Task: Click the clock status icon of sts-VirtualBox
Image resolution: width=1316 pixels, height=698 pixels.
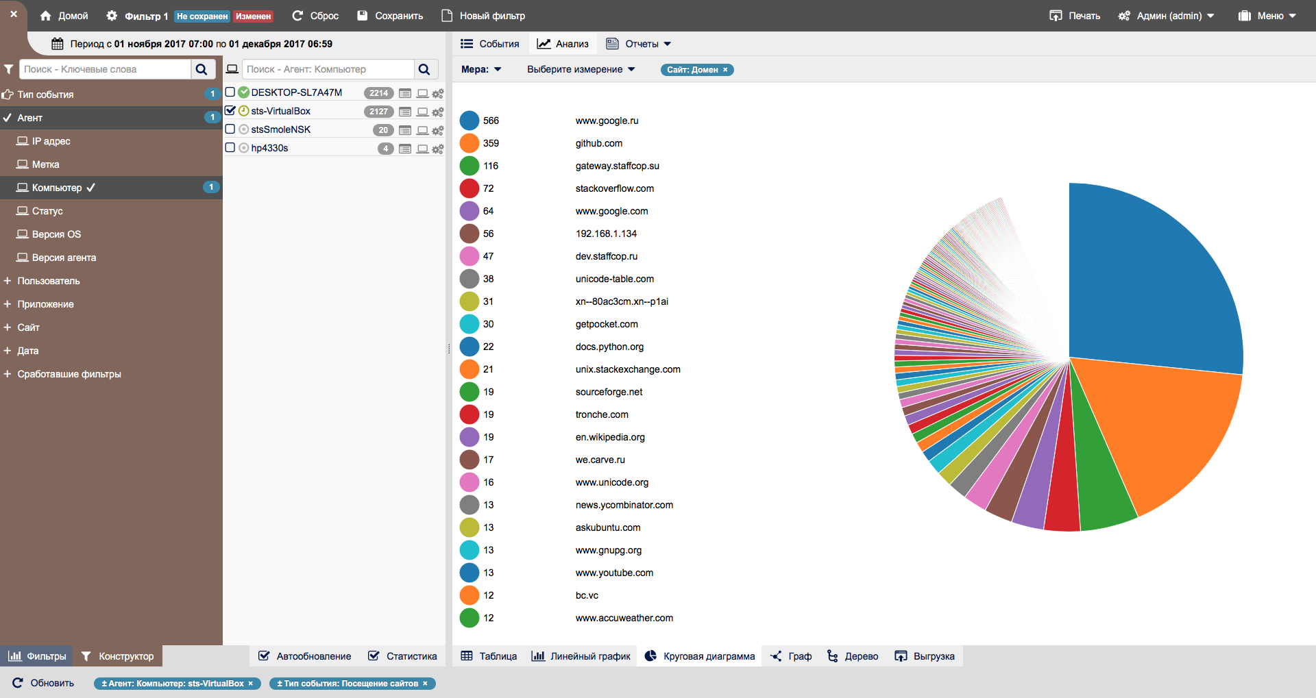Action: (243, 111)
